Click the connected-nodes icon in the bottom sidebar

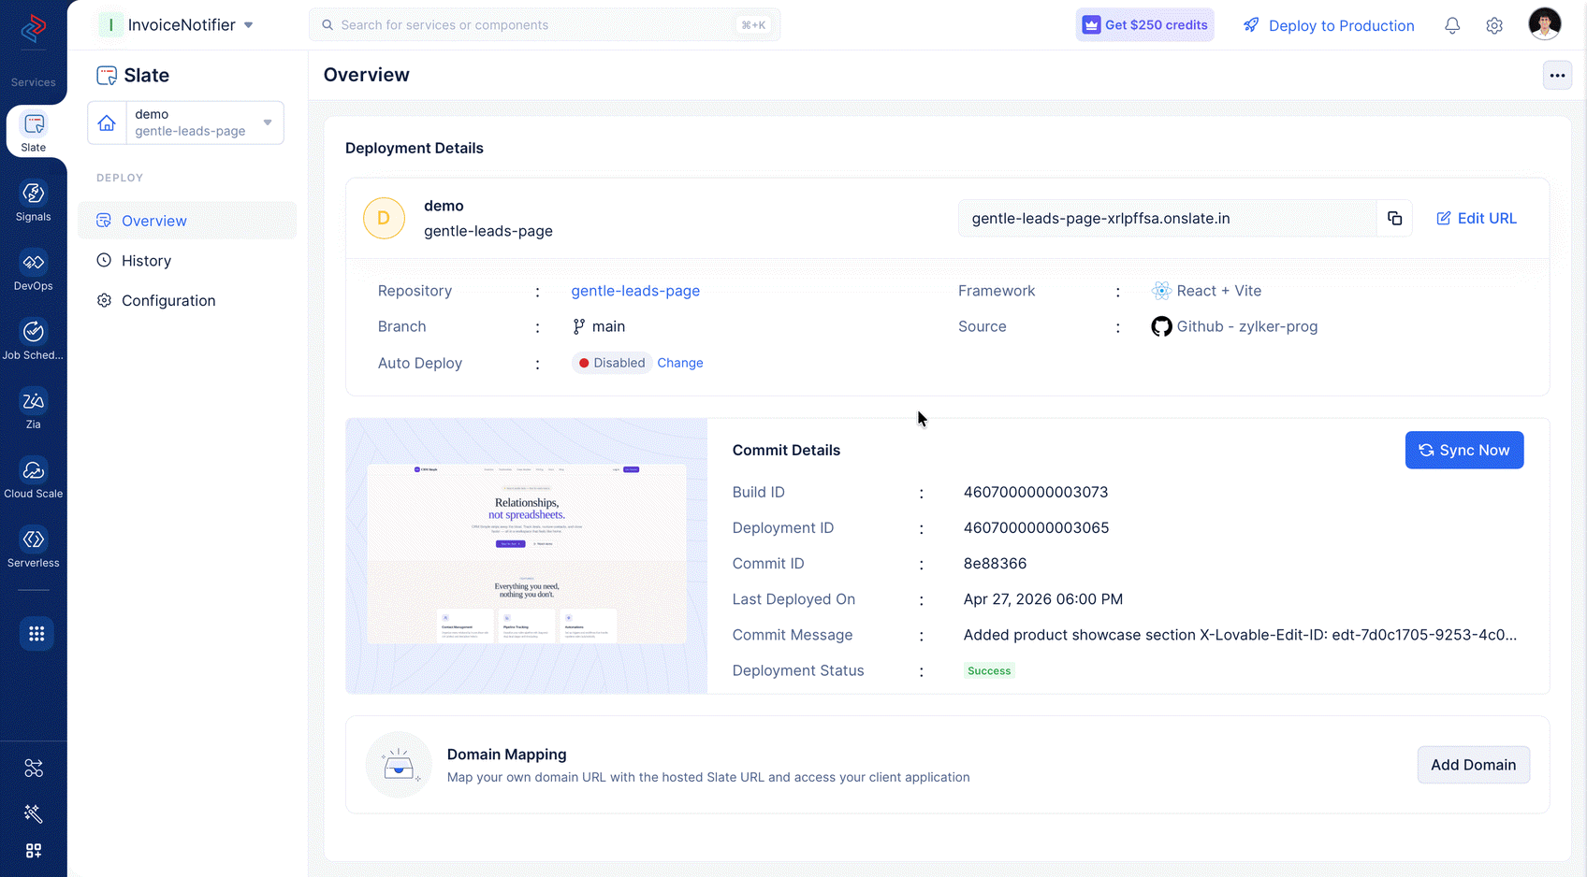point(34,769)
